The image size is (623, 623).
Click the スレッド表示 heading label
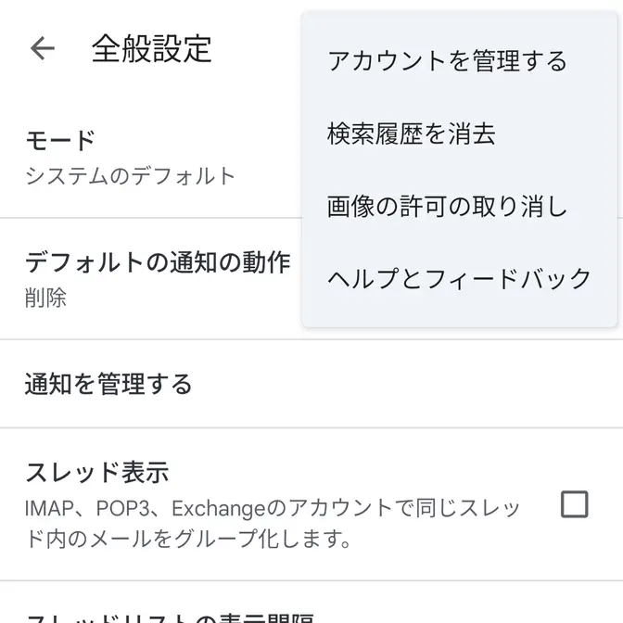[x=96, y=473]
